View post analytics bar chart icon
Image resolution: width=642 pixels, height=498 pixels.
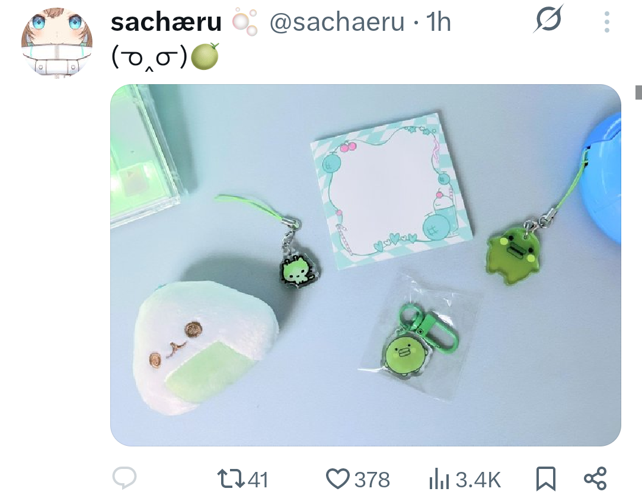(x=439, y=480)
